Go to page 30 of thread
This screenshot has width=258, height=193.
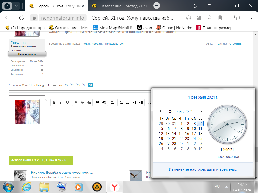point(85,85)
